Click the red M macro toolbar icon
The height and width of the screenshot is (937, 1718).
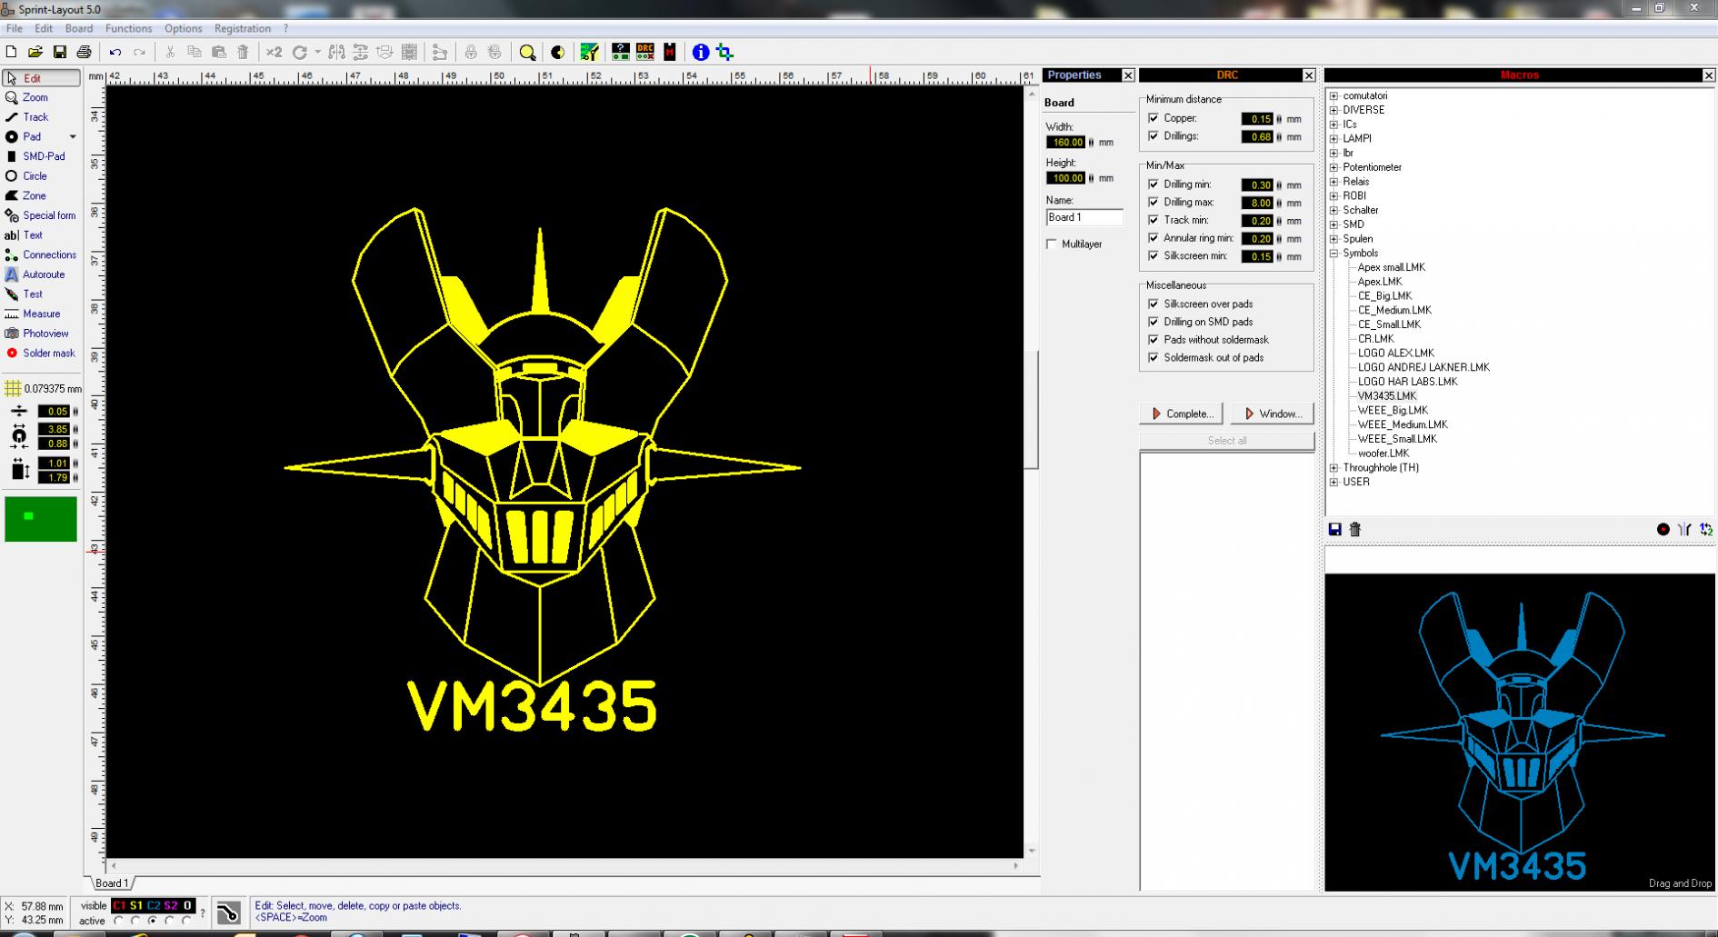pyautogui.click(x=670, y=52)
